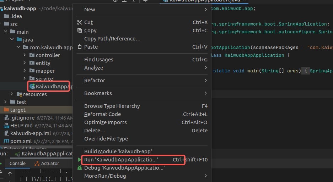Image resolution: width=333 pixels, height=182 pixels.
Task: Click the Copy icon in context menu
Action: click(x=80, y=31)
